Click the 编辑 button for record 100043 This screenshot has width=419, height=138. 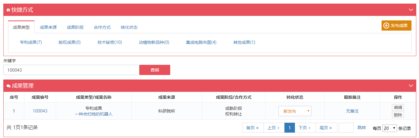398,107
